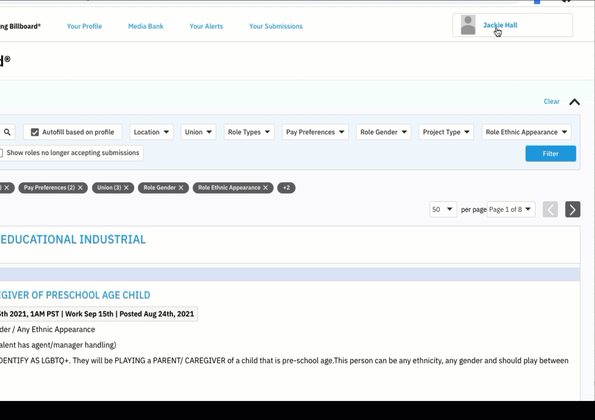Show the +2 additional filter chips

286,188
